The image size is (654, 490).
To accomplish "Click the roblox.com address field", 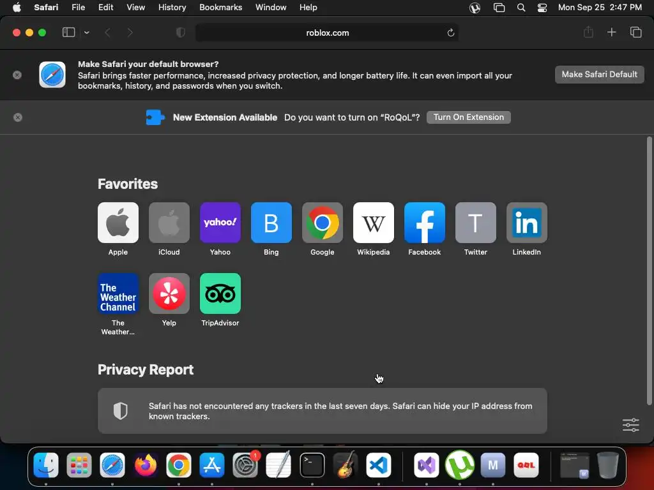I will pos(327,33).
